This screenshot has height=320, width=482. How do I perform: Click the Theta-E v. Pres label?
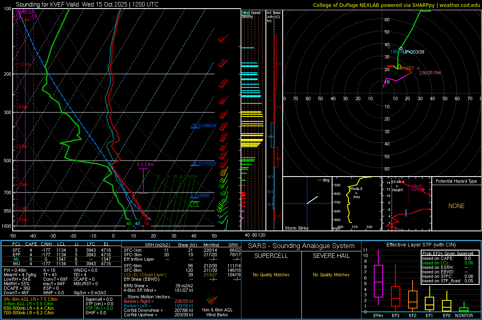click(x=357, y=192)
